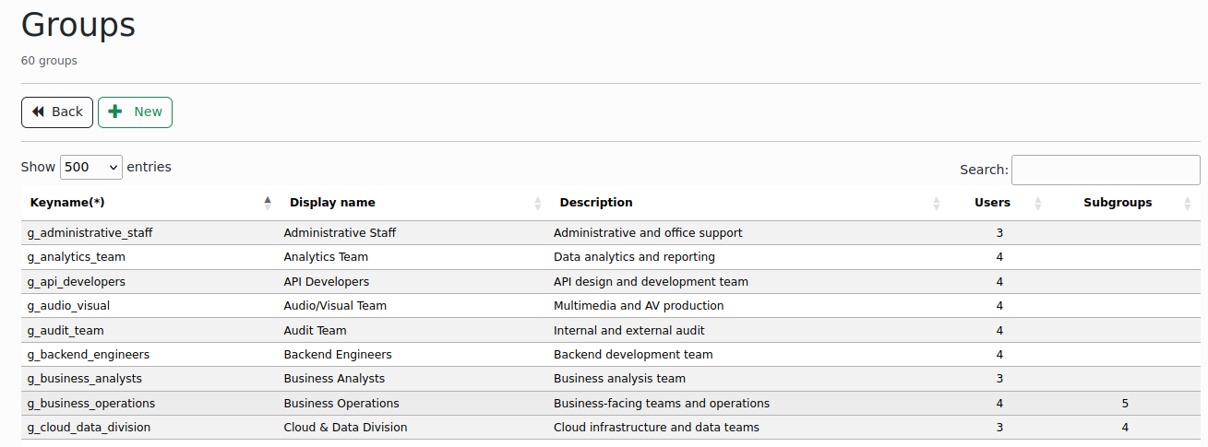Click the Display name column header
1208x447 pixels.
click(x=332, y=203)
